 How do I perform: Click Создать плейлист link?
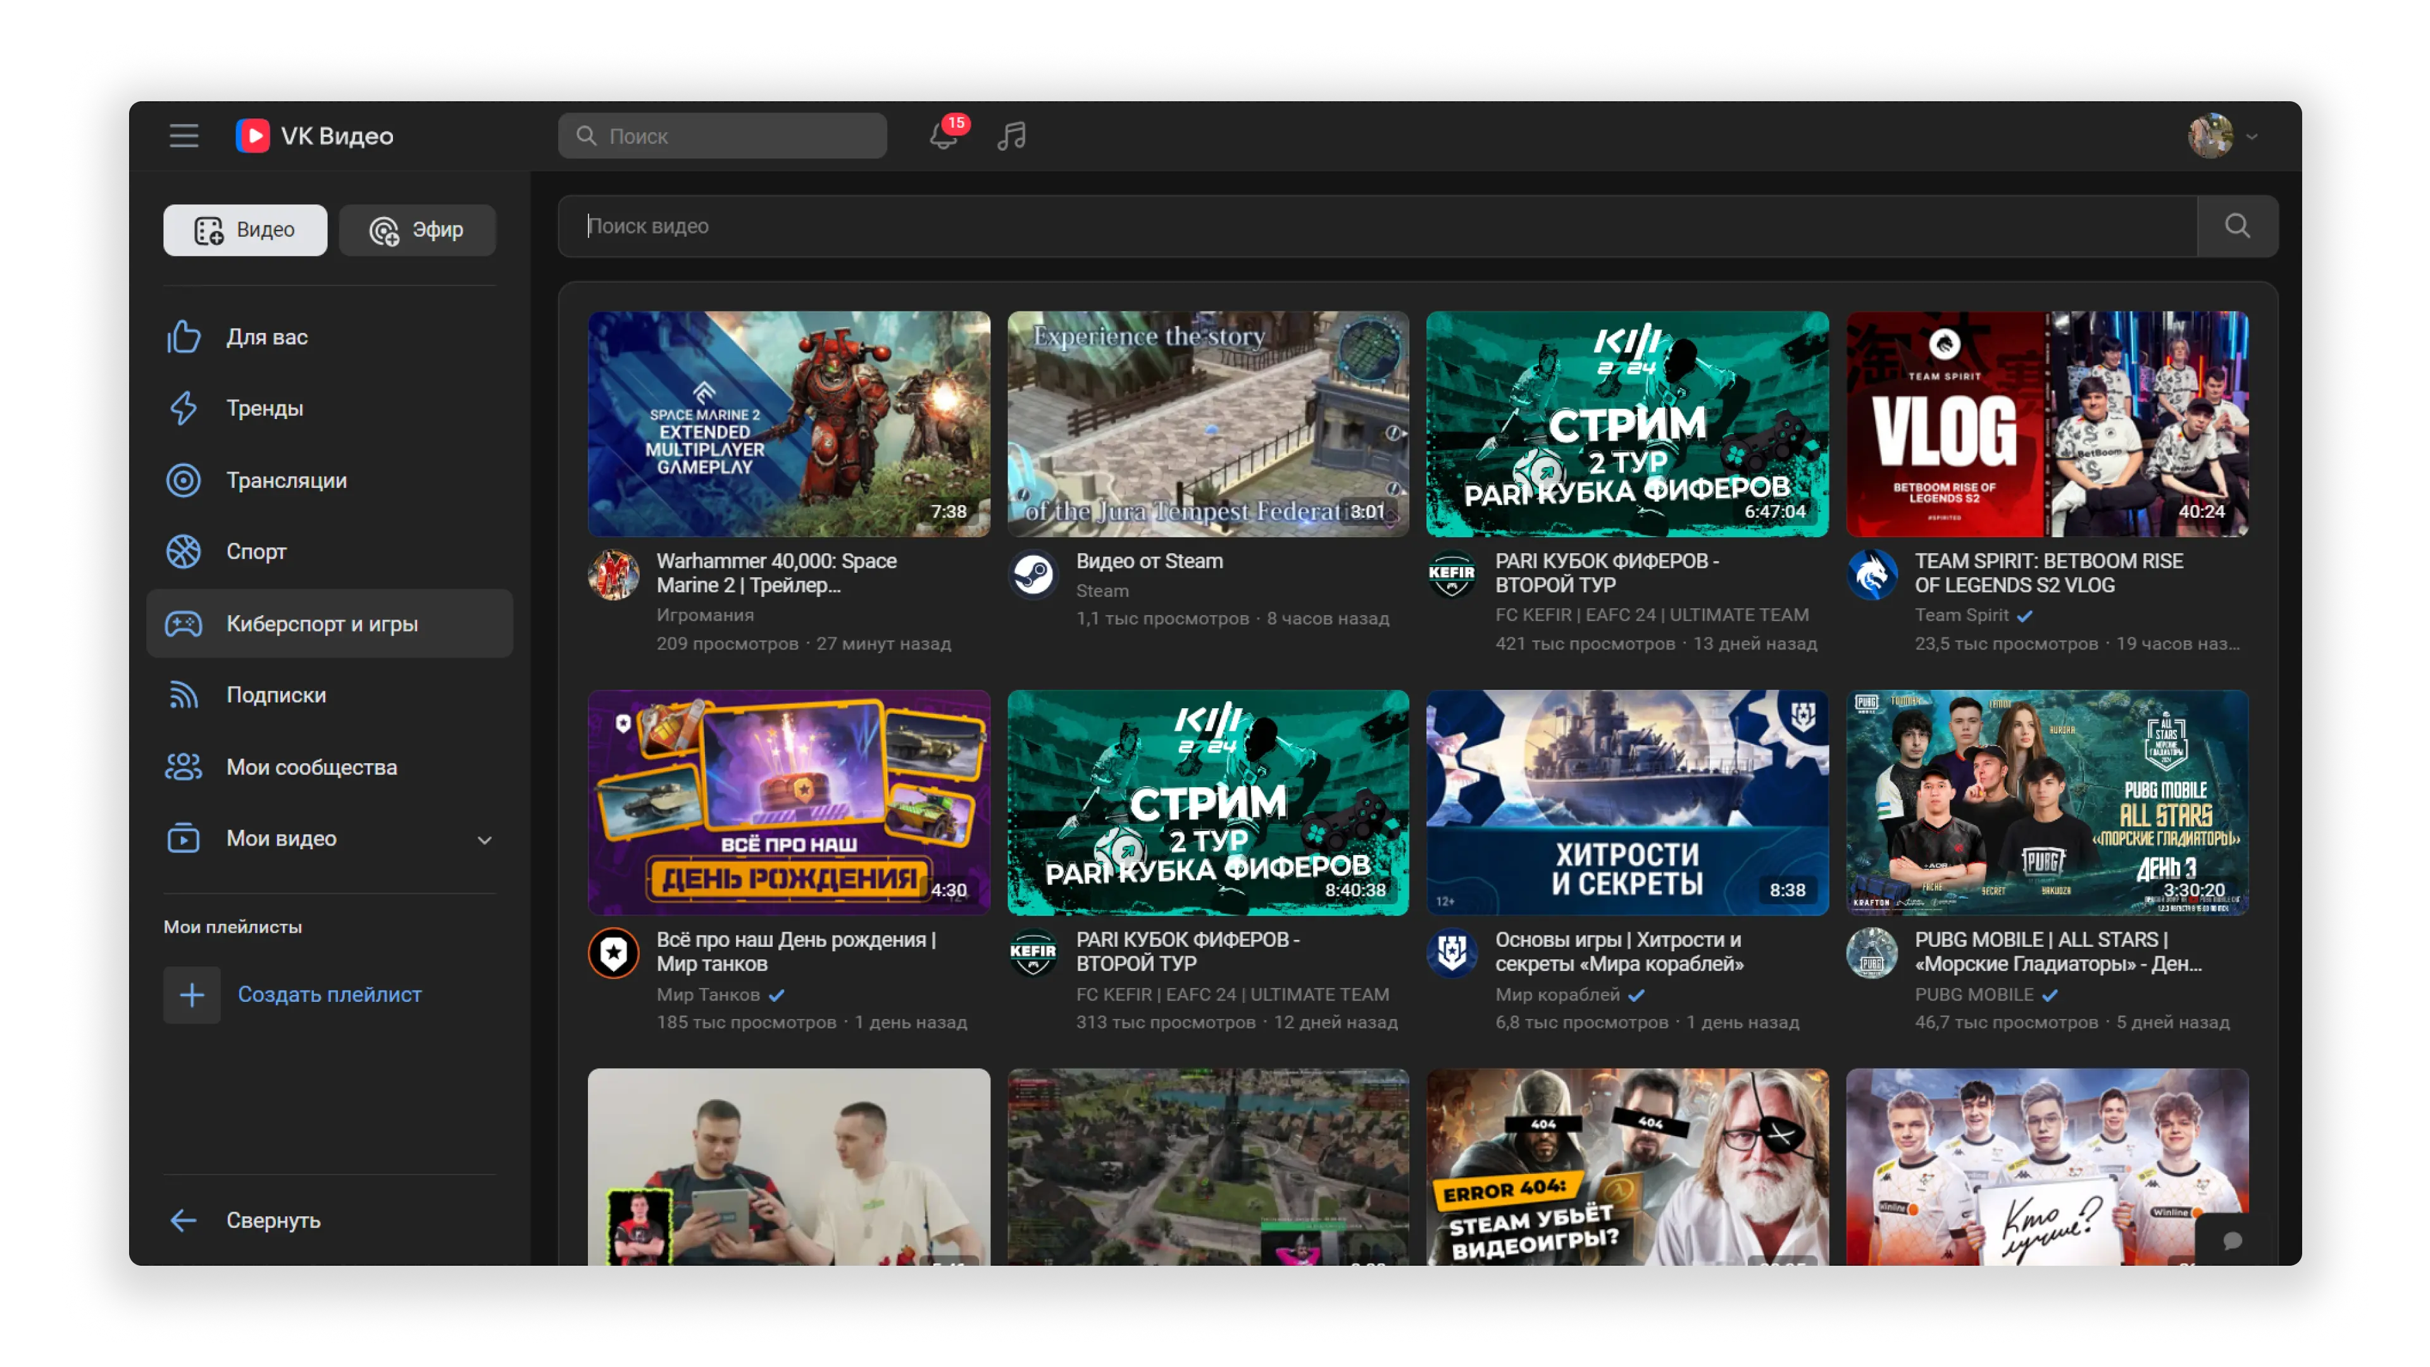click(329, 994)
